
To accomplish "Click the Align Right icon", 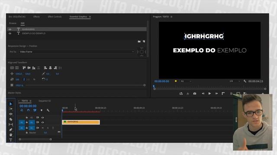I will point(55,68).
